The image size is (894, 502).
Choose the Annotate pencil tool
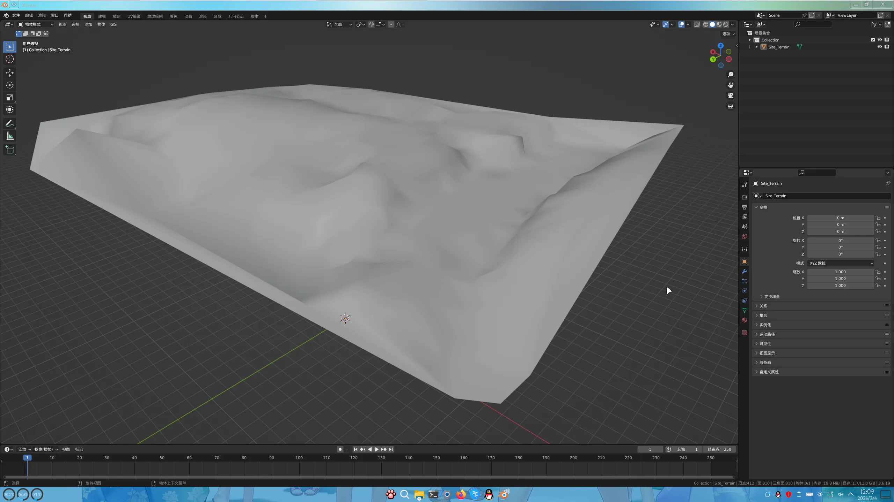(10, 124)
